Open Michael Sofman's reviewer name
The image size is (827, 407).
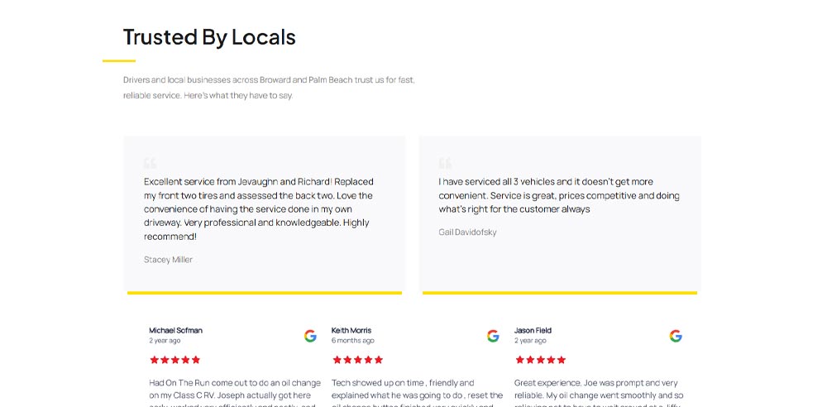(x=175, y=330)
